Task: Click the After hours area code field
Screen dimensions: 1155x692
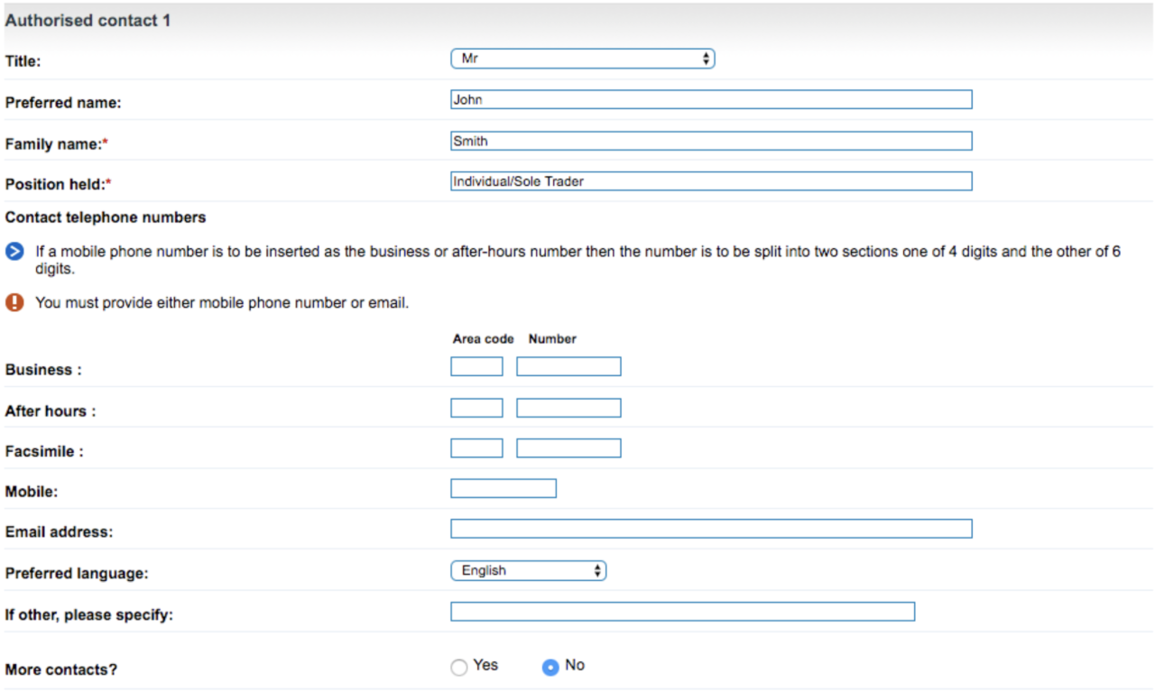Action: [x=476, y=407]
